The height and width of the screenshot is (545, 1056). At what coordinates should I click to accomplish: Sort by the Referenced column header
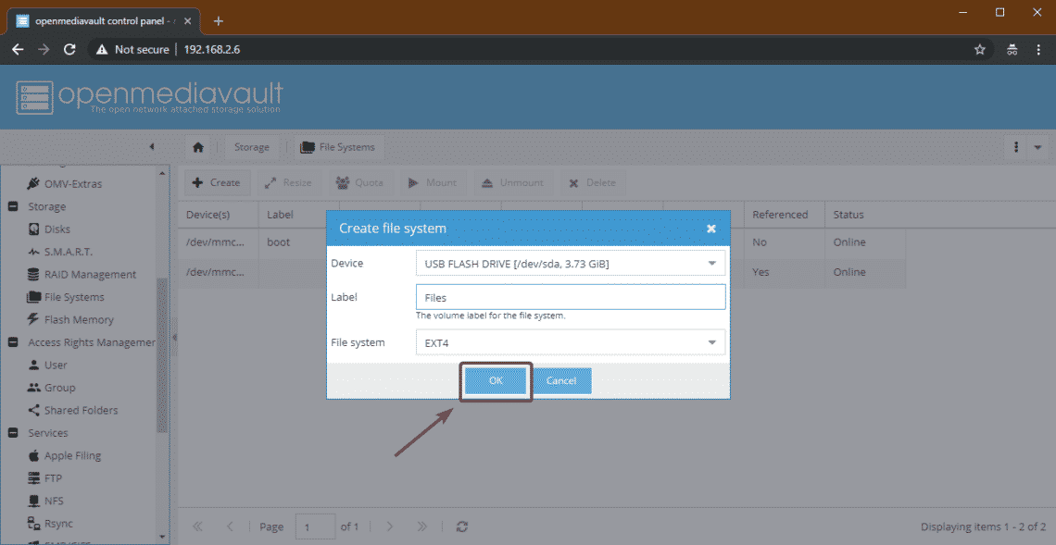(x=784, y=215)
